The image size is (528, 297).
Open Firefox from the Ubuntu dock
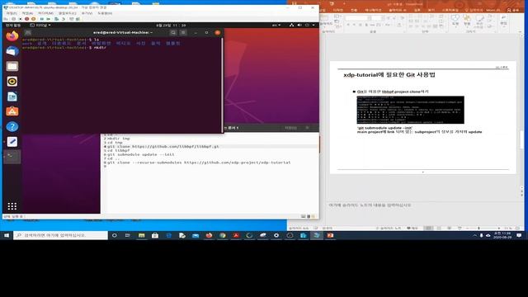tap(12, 36)
